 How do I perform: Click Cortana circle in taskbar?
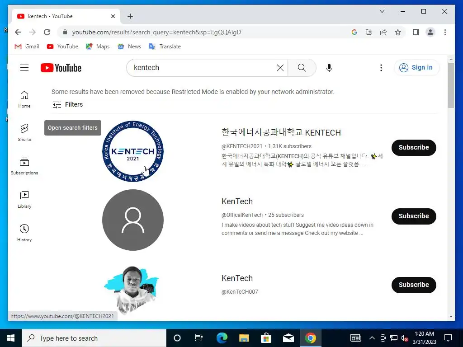tap(177, 338)
